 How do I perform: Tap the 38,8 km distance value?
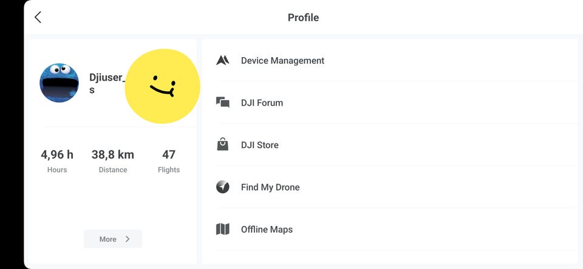[x=113, y=155]
